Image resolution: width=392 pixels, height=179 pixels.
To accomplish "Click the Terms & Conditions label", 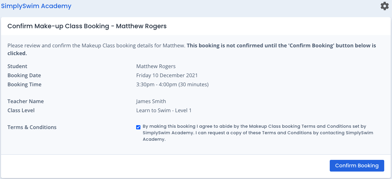I will point(32,127).
